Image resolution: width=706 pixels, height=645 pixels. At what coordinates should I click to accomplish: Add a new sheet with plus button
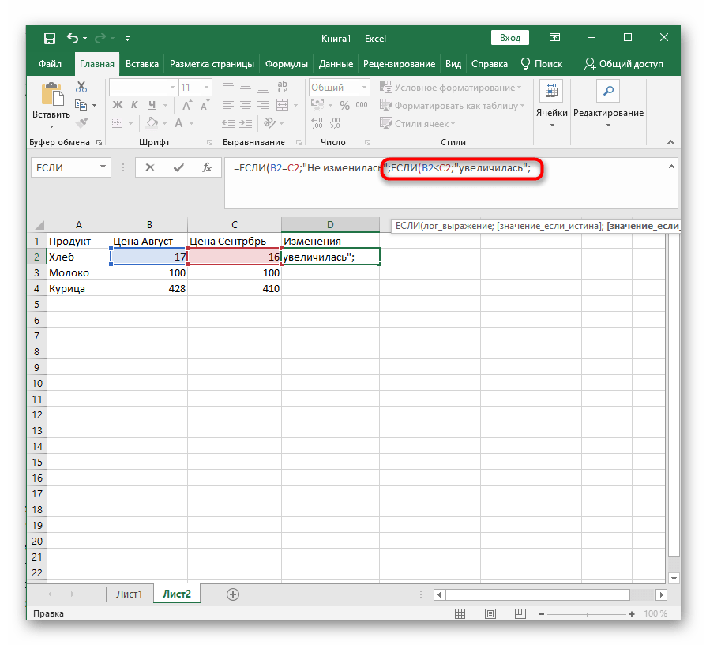tap(233, 594)
